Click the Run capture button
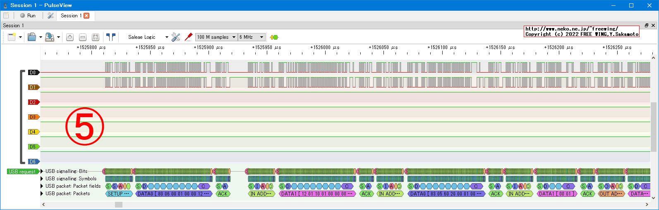659x210 pixels. (x=28, y=16)
